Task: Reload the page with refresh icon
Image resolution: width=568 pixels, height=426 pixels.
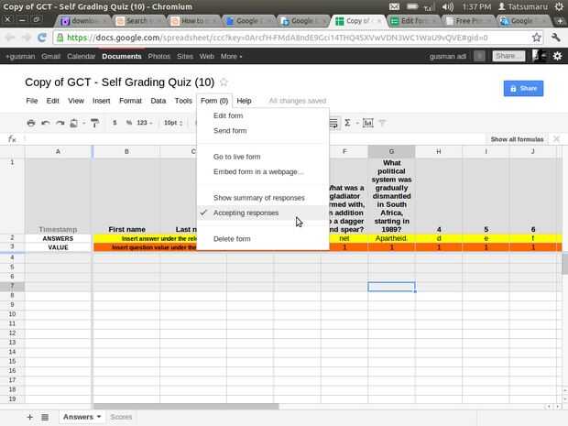Action: point(42,38)
